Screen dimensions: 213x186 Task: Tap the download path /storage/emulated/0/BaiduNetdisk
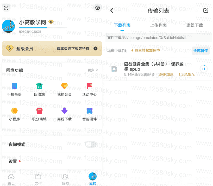(156, 38)
